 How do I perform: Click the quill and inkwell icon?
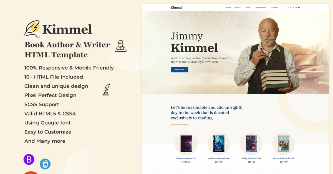click(106, 90)
